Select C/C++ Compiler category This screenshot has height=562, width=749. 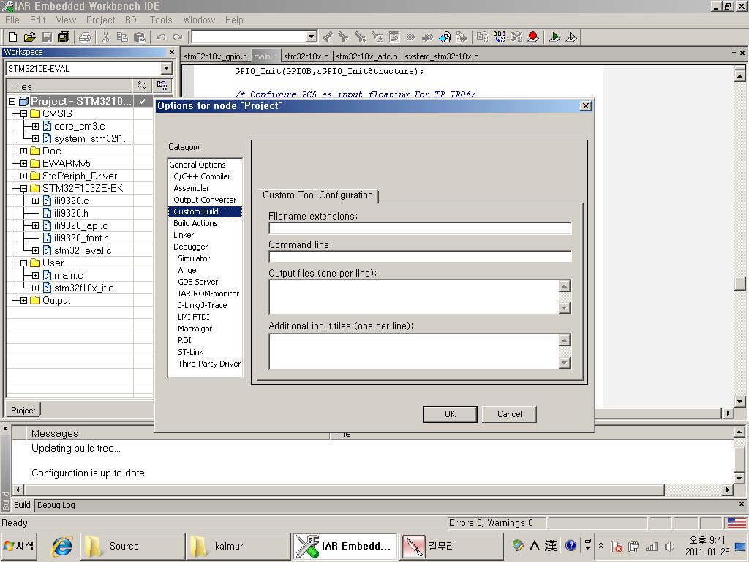(202, 176)
